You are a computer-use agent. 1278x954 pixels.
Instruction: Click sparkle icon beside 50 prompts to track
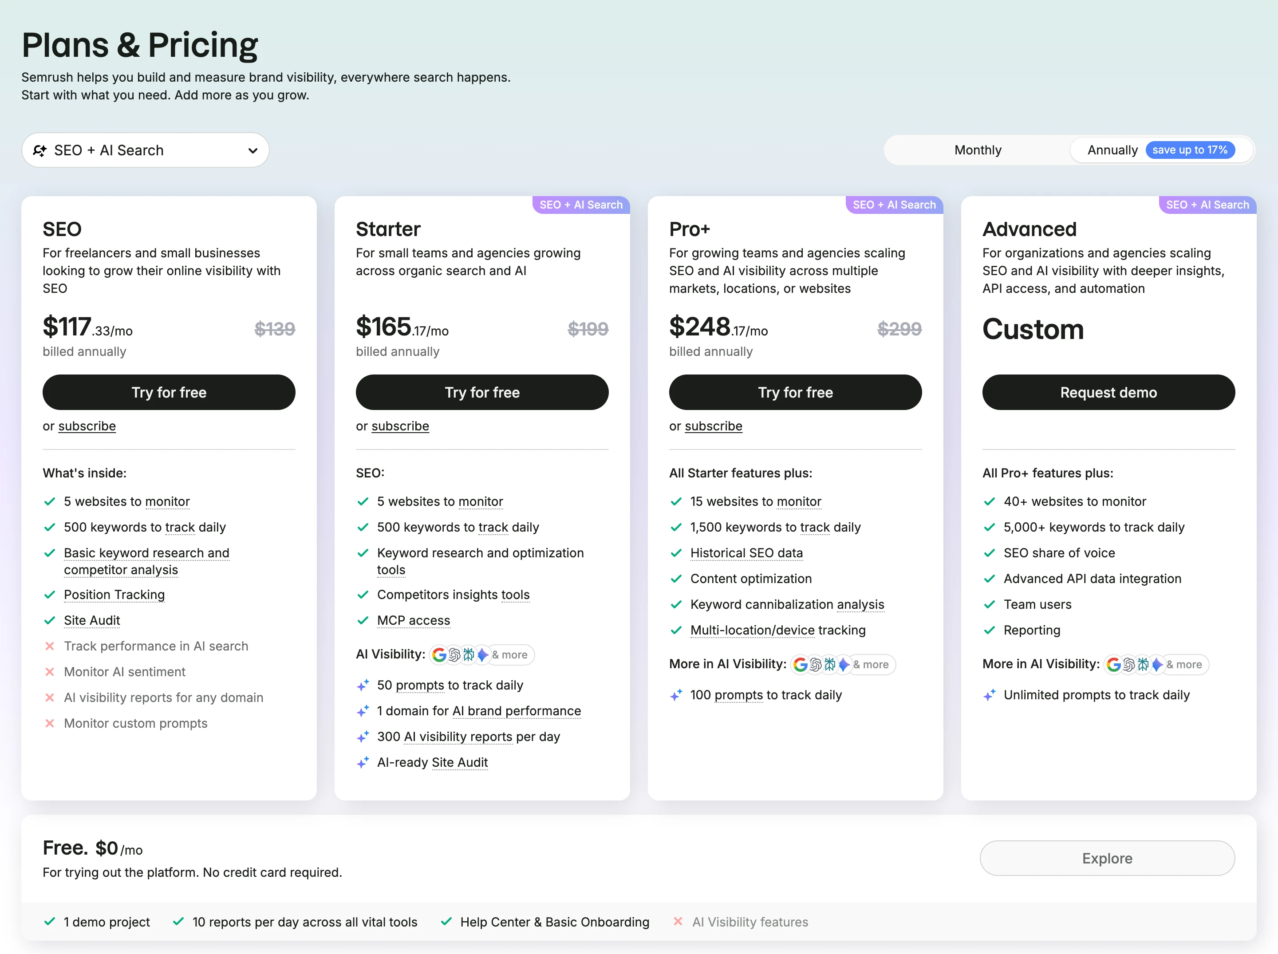pos(363,686)
